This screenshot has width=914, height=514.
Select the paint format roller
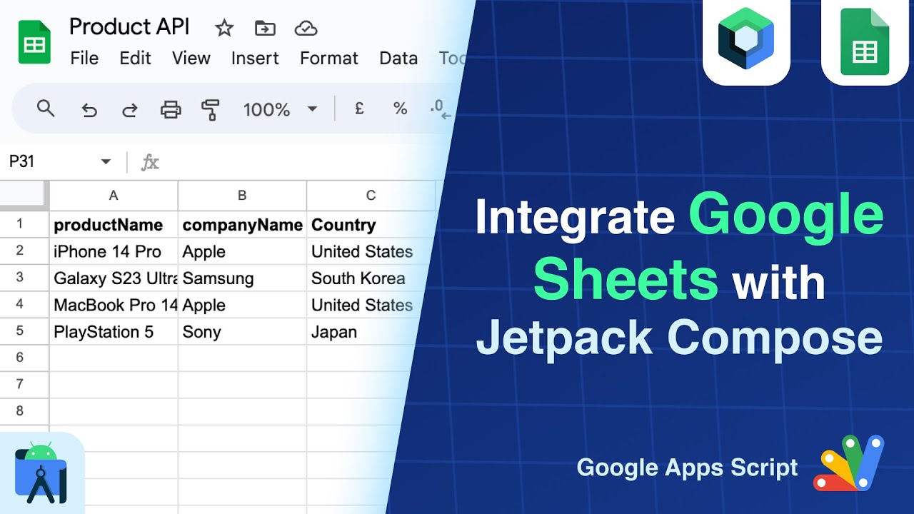coord(211,109)
